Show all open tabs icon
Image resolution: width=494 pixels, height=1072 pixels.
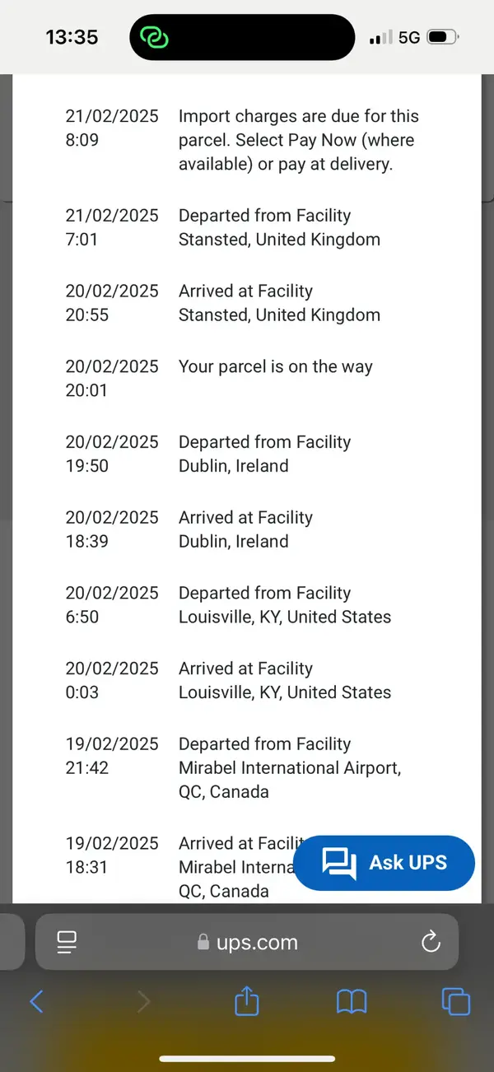point(456,1001)
